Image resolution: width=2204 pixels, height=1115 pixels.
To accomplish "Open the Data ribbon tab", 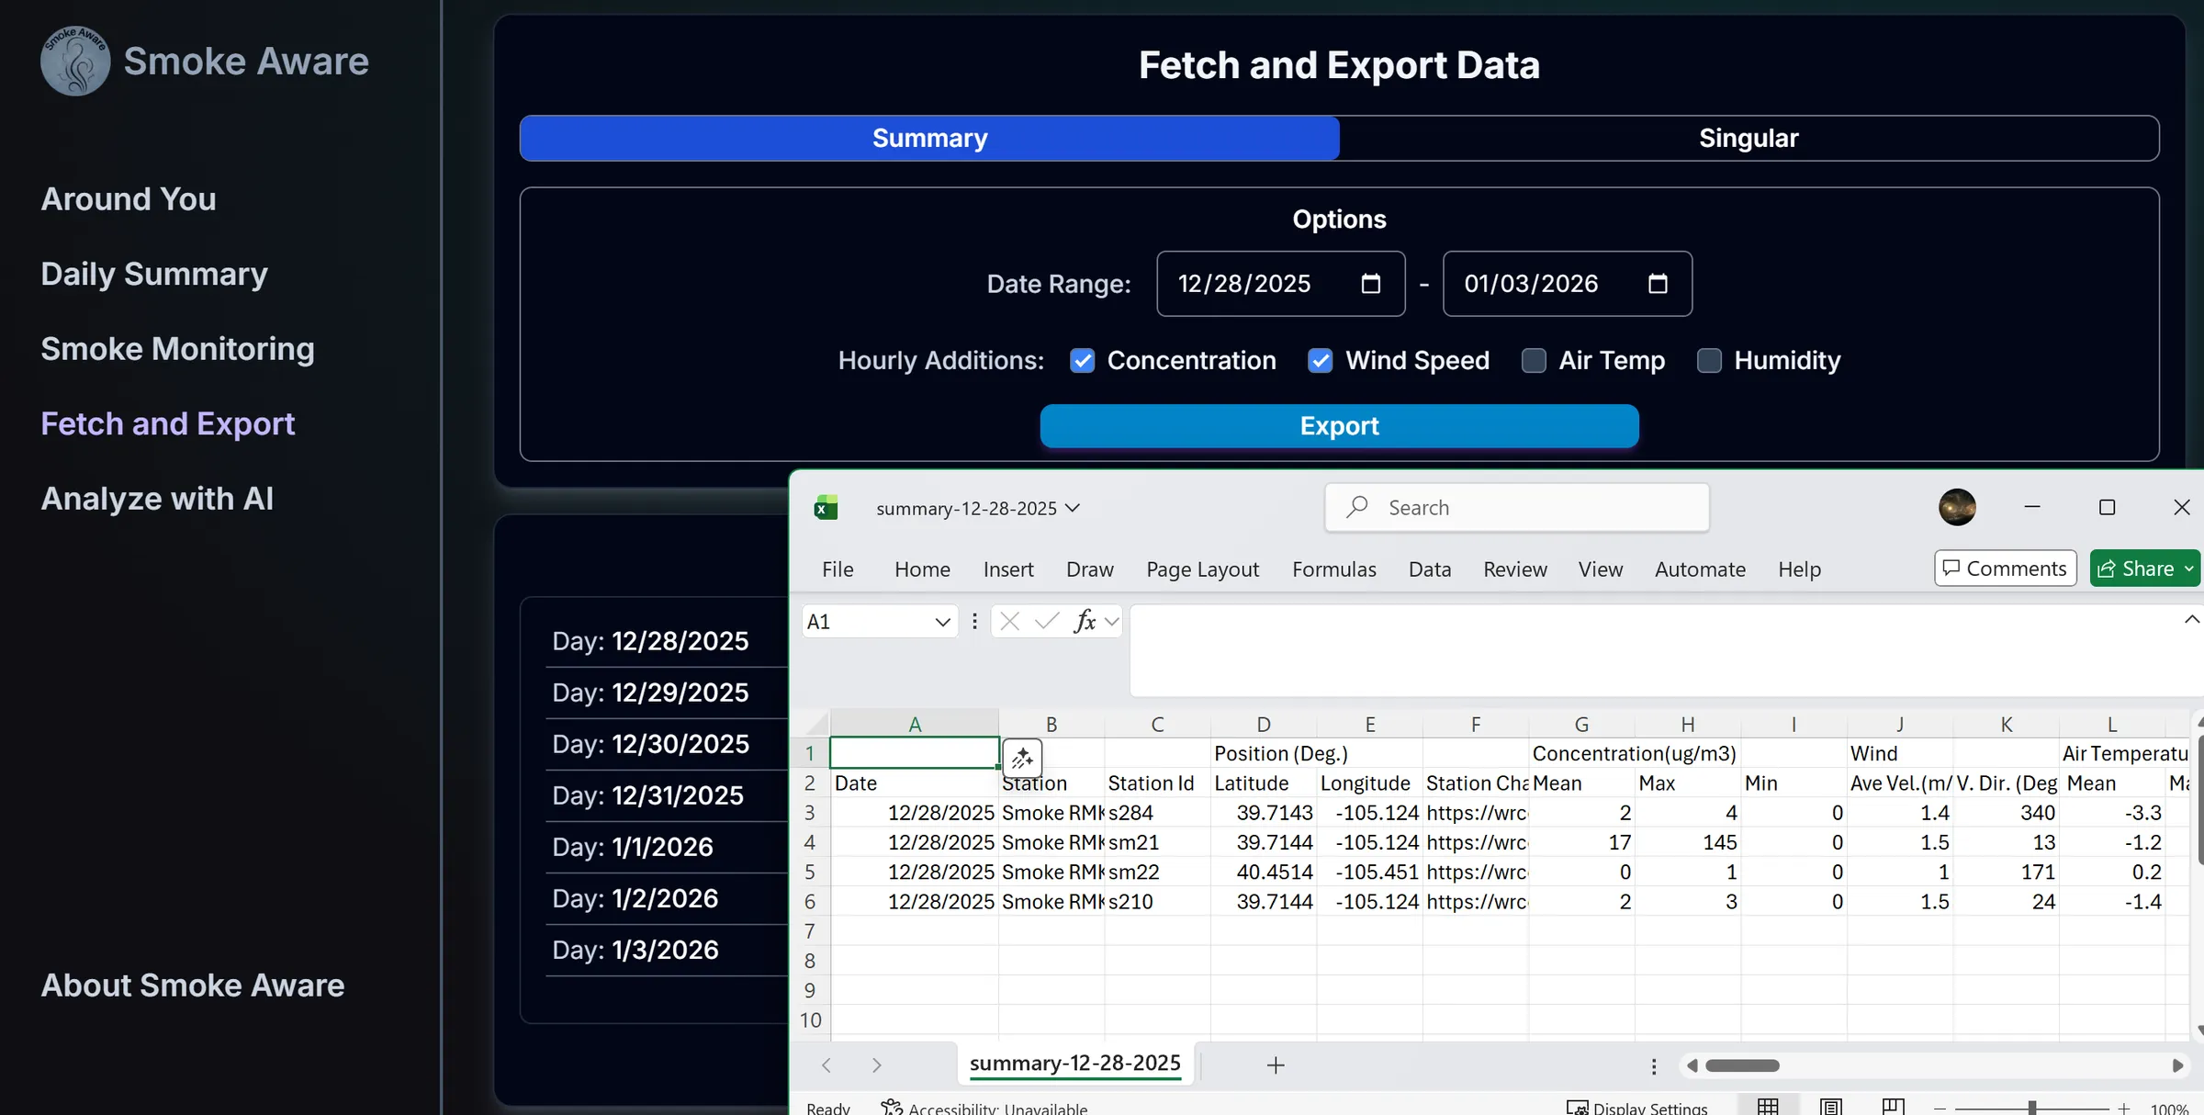I will [x=1430, y=569].
